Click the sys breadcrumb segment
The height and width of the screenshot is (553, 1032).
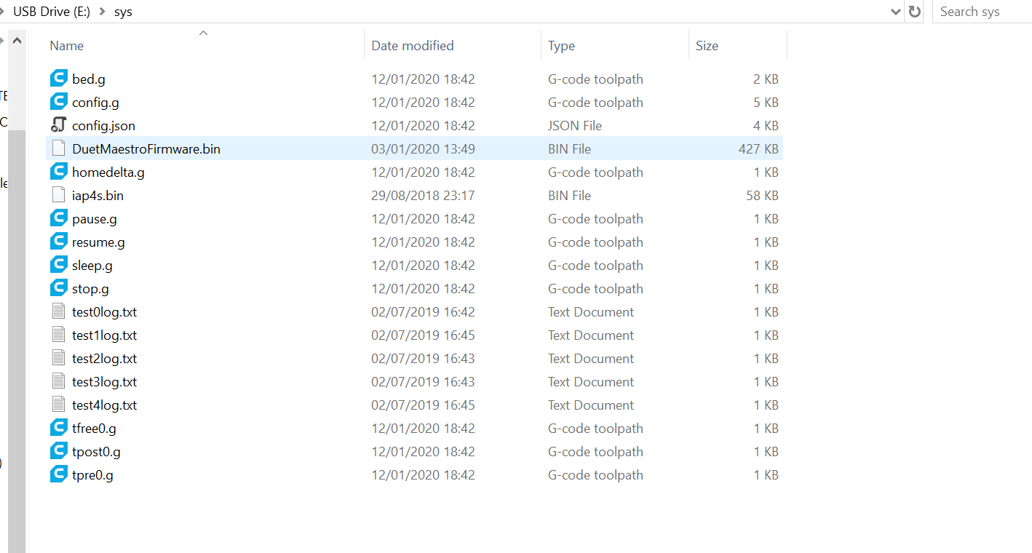123,12
